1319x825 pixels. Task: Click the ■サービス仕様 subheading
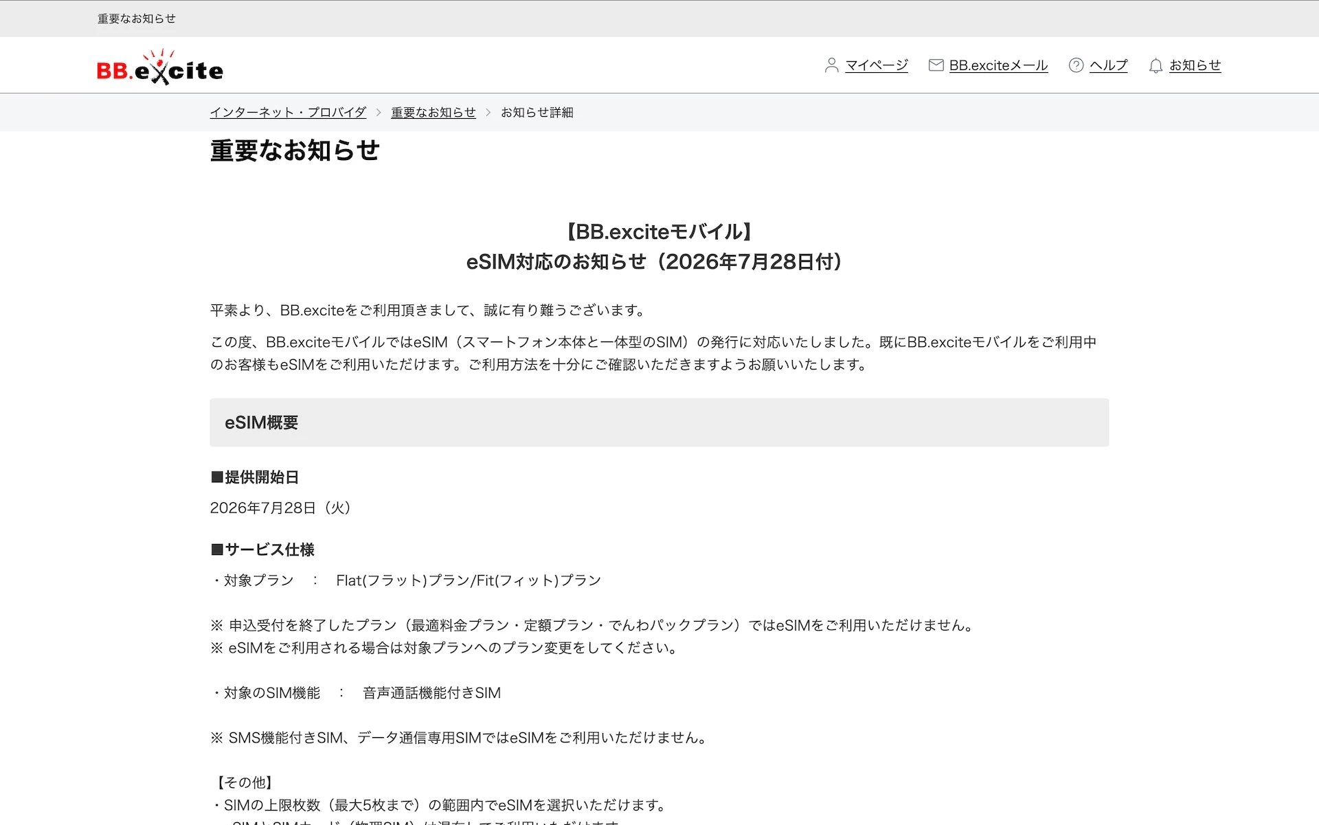(x=262, y=550)
